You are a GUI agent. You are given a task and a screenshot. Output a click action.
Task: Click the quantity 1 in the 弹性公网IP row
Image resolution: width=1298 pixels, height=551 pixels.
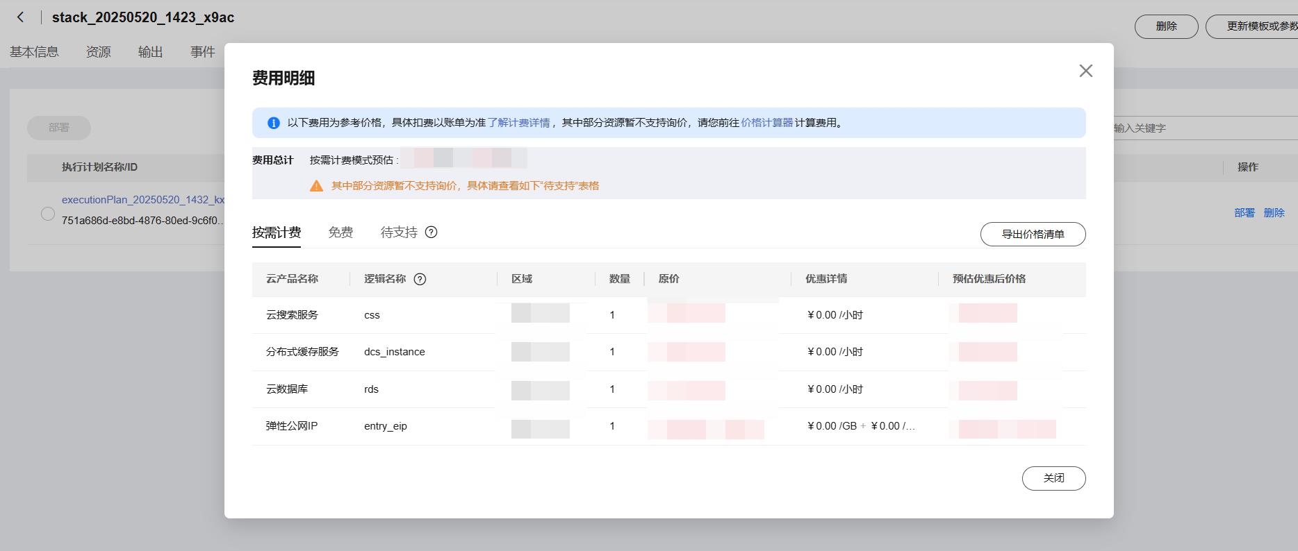click(612, 426)
